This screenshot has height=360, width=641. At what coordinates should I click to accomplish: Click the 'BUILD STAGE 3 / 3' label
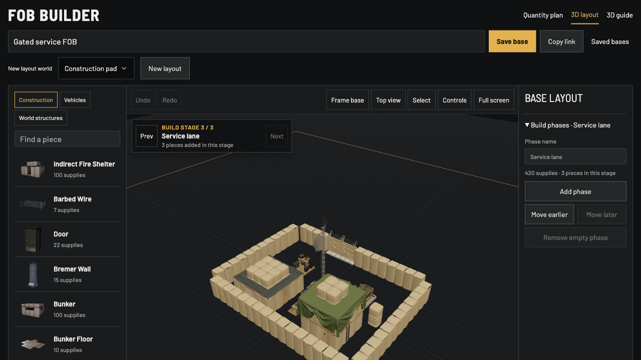[x=187, y=127]
